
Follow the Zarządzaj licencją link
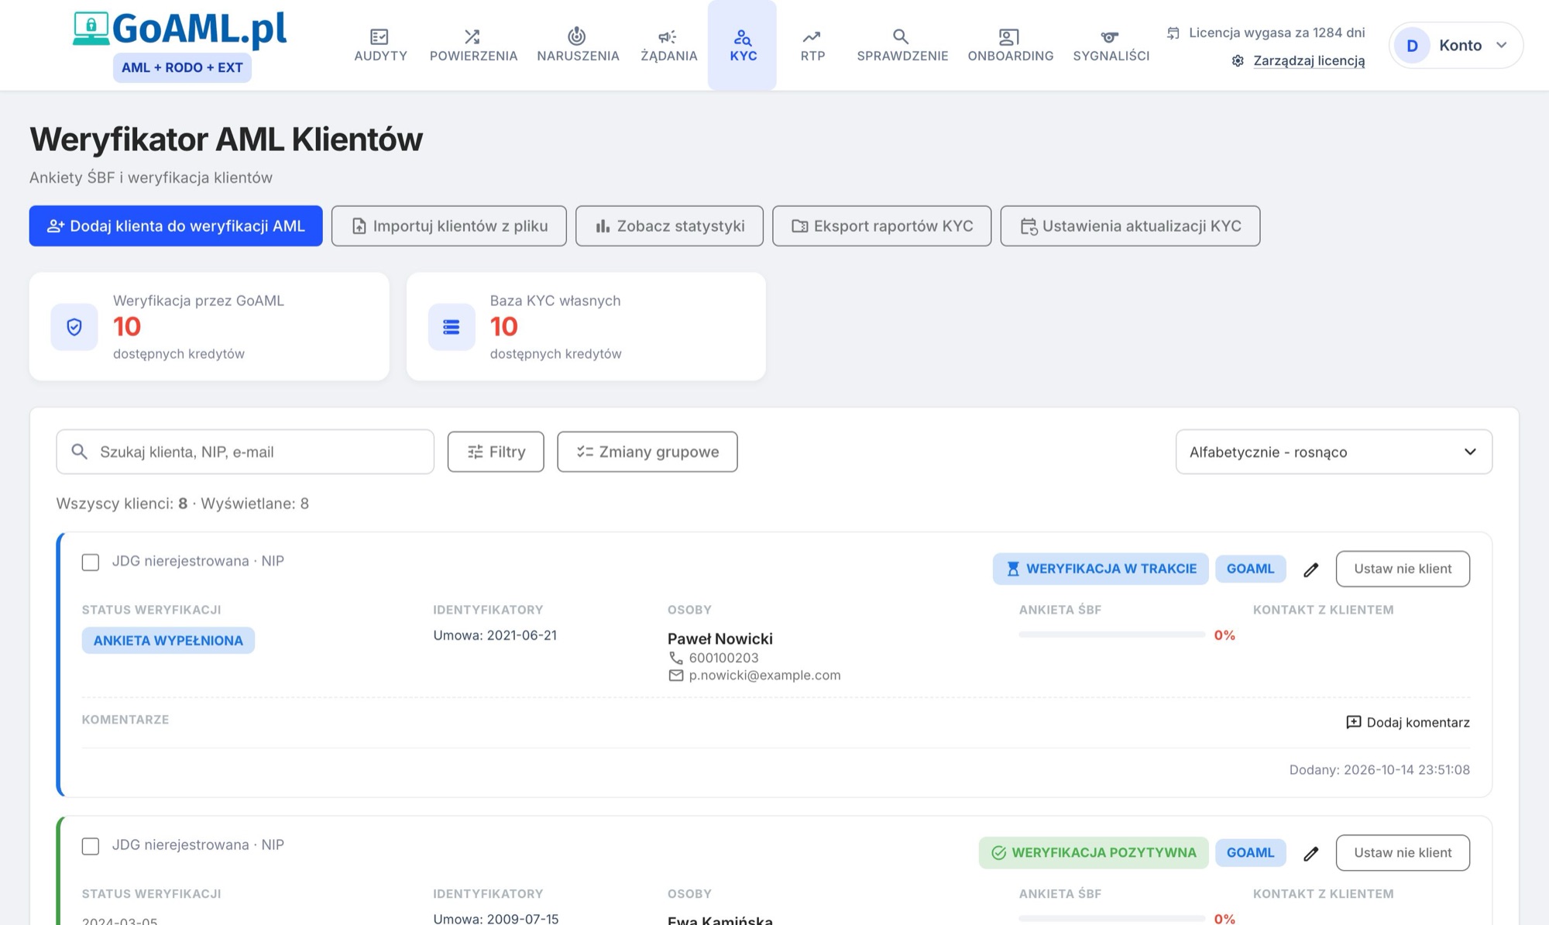click(1309, 60)
